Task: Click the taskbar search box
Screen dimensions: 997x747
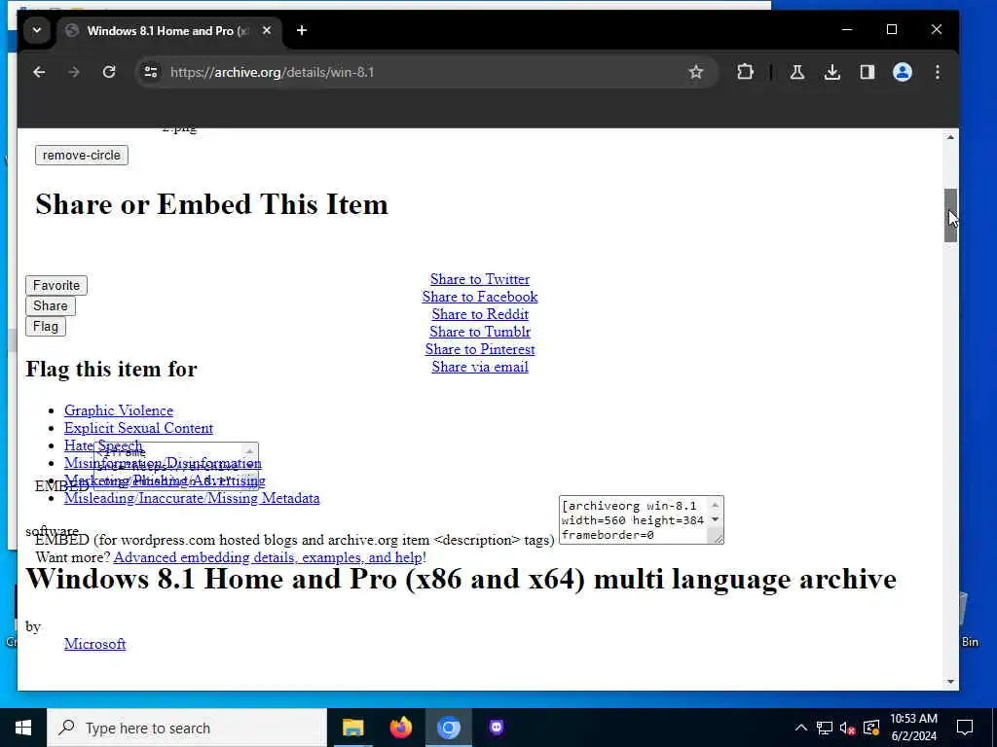Action: 187,728
